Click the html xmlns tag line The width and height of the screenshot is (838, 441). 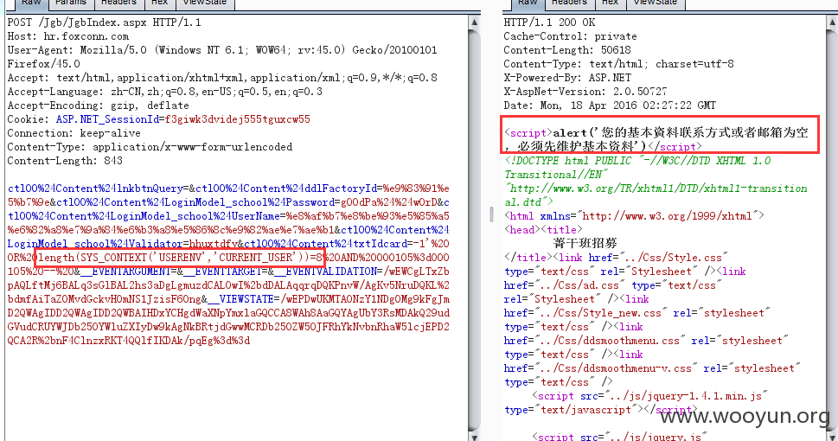pos(634,216)
